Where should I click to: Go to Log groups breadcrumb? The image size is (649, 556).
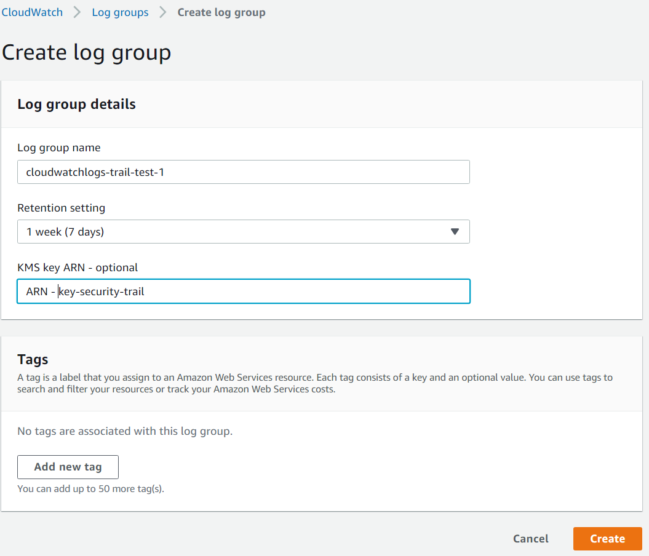coord(120,12)
